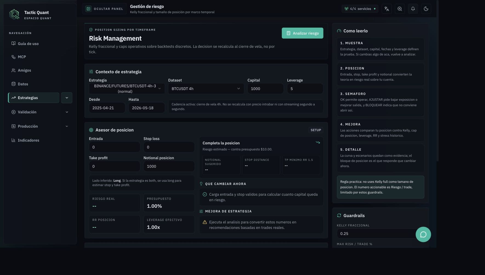The image size is (485, 275).
Task: Click the '3. SEMAFORO' card heading
Action: click(353, 94)
